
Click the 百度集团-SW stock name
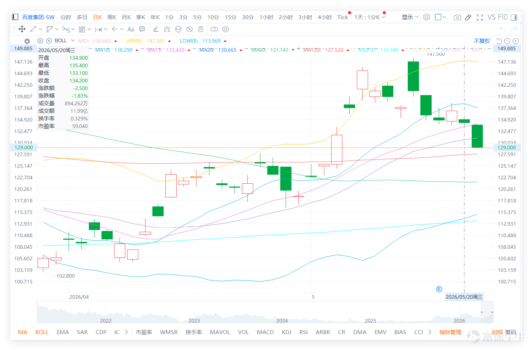(38, 17)
